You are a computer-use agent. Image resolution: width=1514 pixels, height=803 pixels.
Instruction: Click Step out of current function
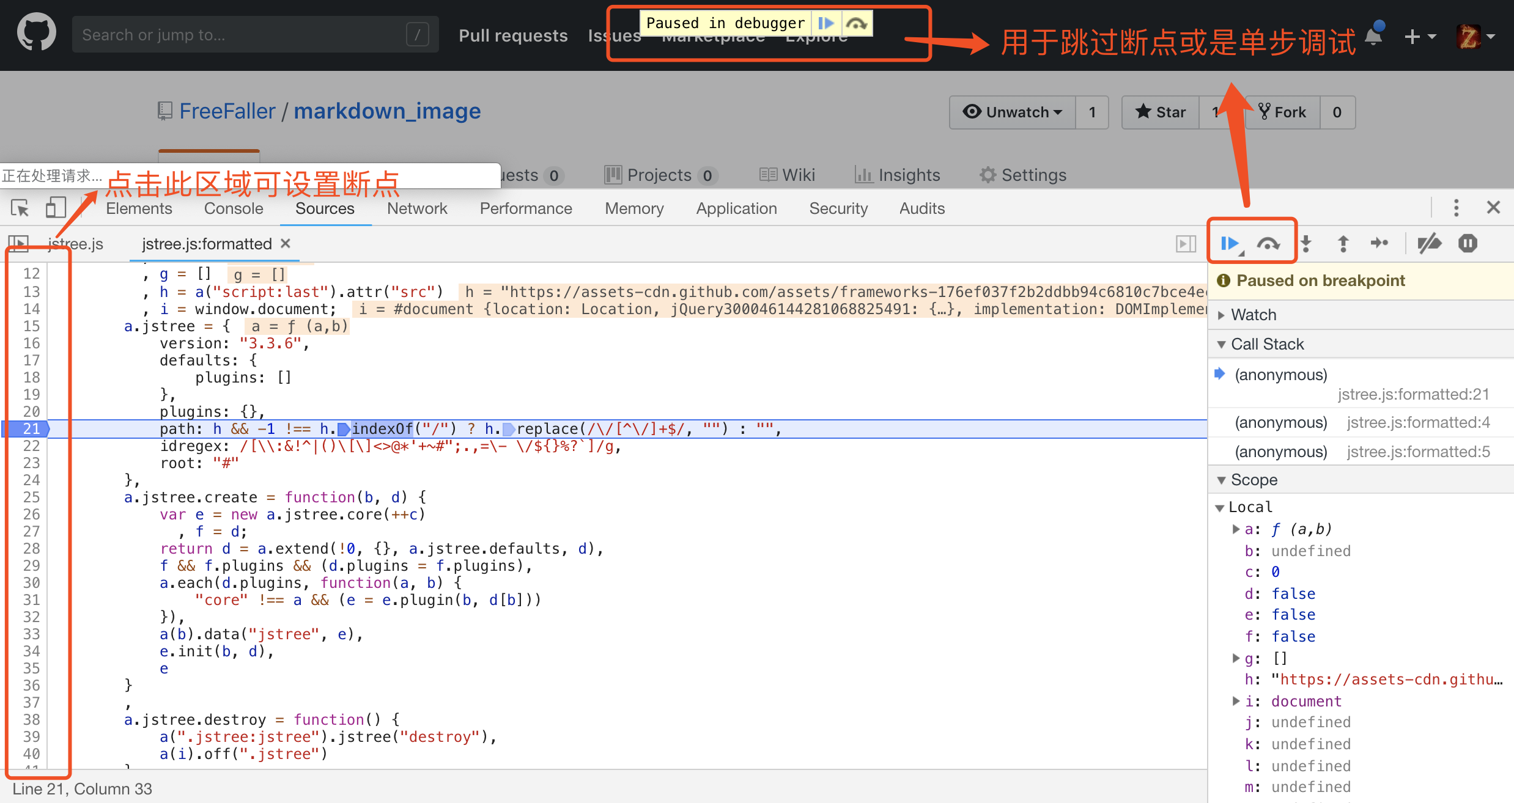click(x=1343, y=244)
